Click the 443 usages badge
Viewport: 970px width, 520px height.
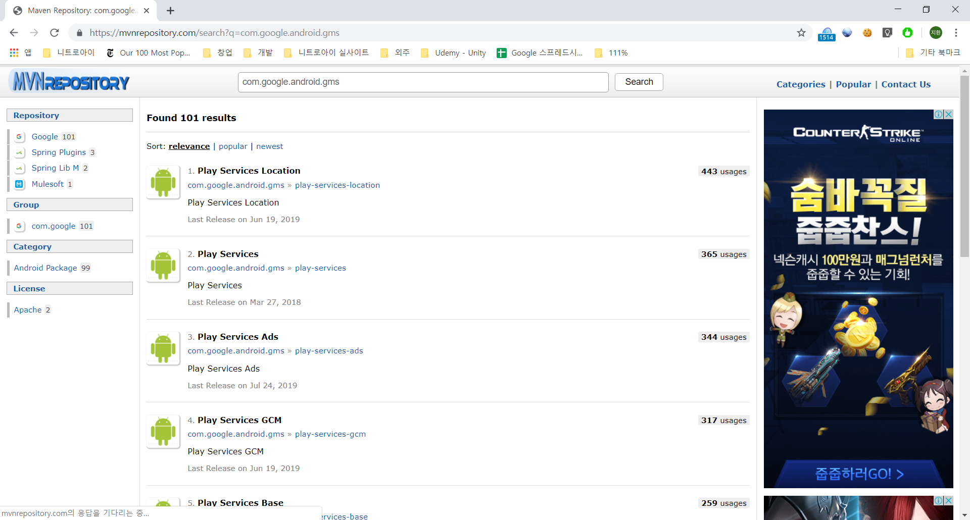tap(723, 172)
